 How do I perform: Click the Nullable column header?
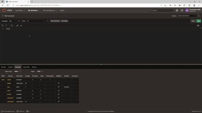pyautogui.click(x=59, y=76)
